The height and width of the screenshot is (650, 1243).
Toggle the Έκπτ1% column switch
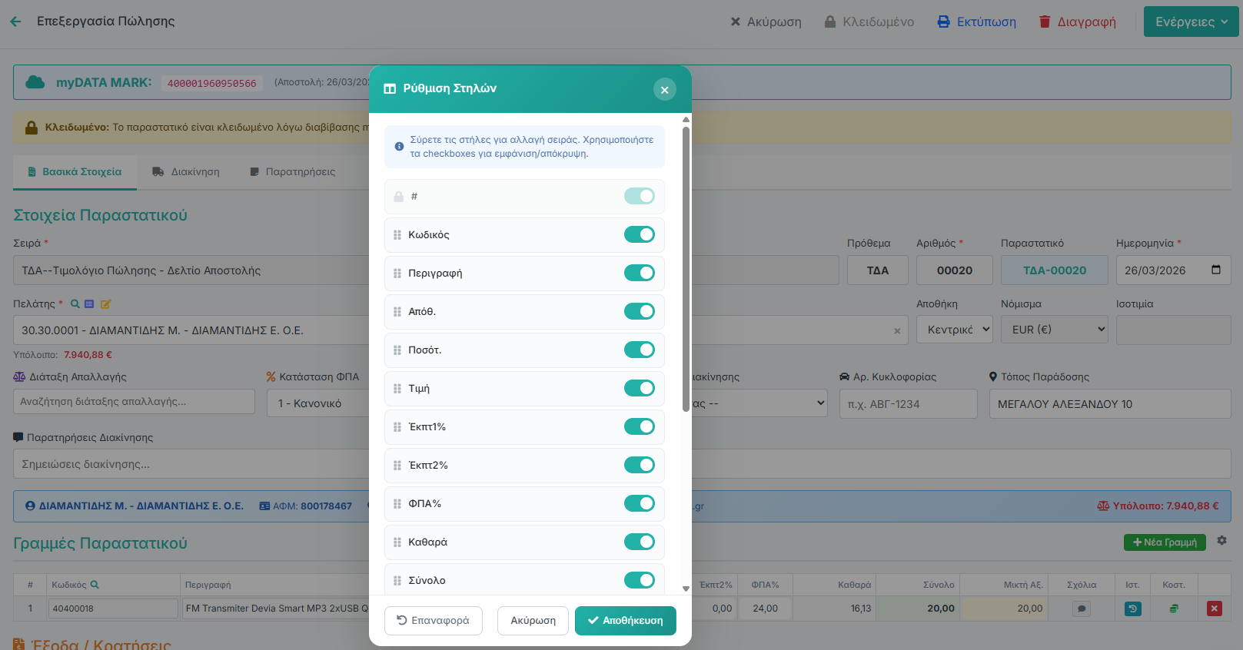[640, 426]
